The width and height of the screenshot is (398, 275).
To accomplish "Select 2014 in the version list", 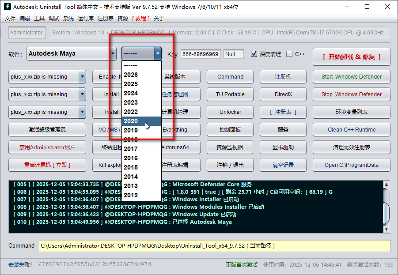I will point(141,177).
